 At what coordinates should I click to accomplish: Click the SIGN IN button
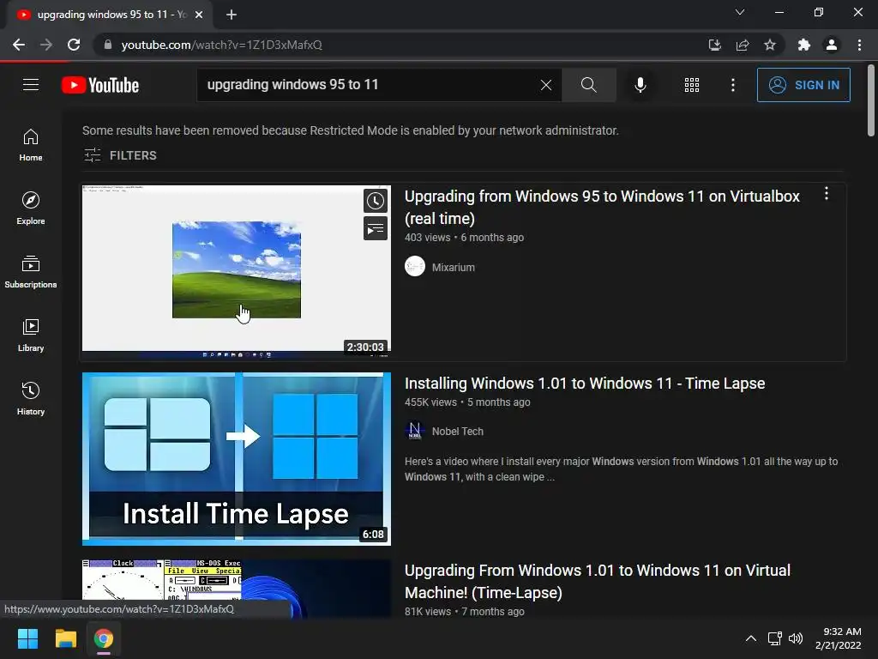803,85
